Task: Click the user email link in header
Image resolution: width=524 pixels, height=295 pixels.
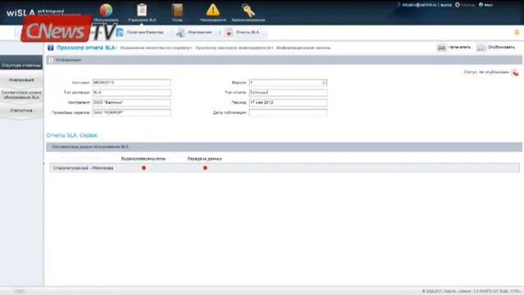Action: (x=419, y=5)
